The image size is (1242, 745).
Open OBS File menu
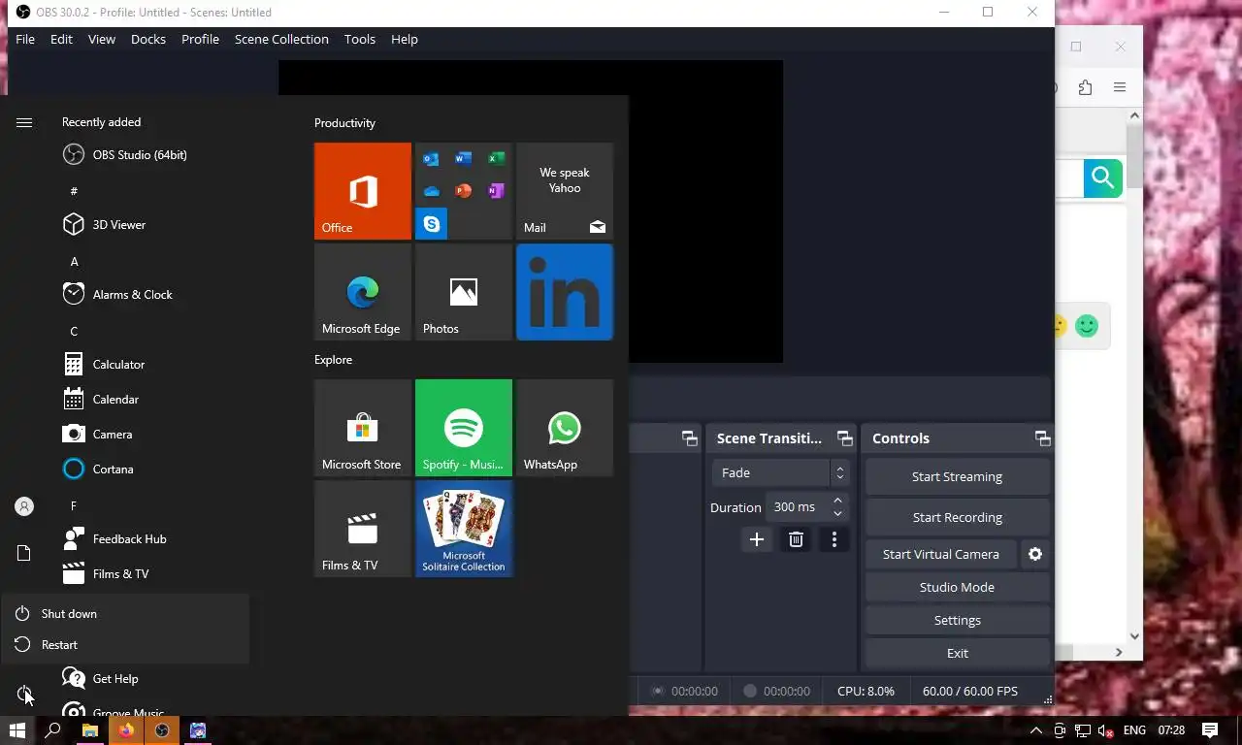point(25,39)
